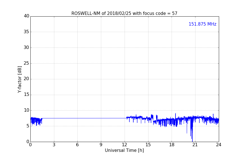The image size is (243, 162).
Task: Click the x-axis tick label '3'
Action: point(54,145)
